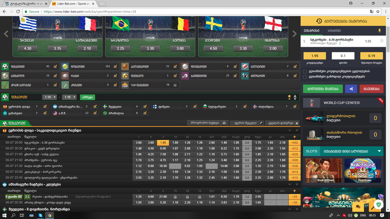
Task: Click the football (ფეხბურთი) sport icon
Action: click(x=5, y=67)
